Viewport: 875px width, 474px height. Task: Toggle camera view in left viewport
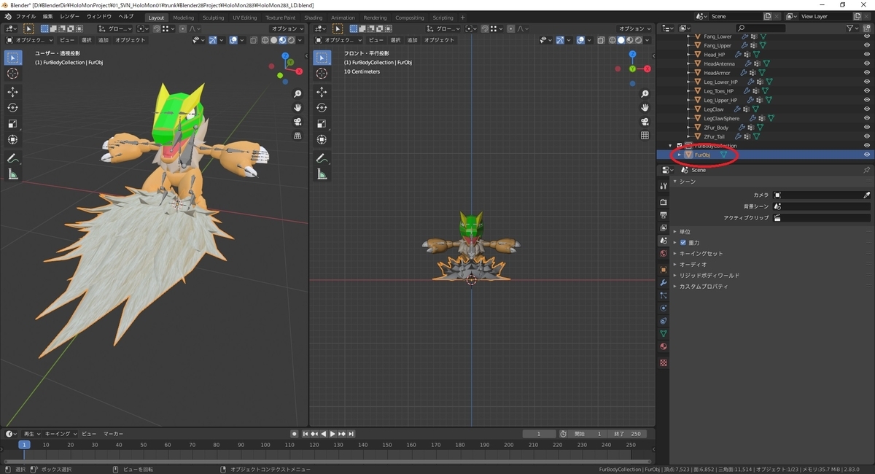tap(297, 122)
